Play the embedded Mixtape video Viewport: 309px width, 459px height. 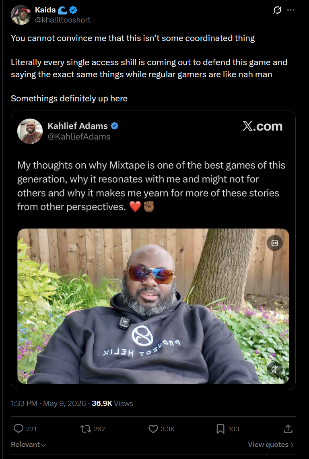pyautogui.click(x=153, y=306)
